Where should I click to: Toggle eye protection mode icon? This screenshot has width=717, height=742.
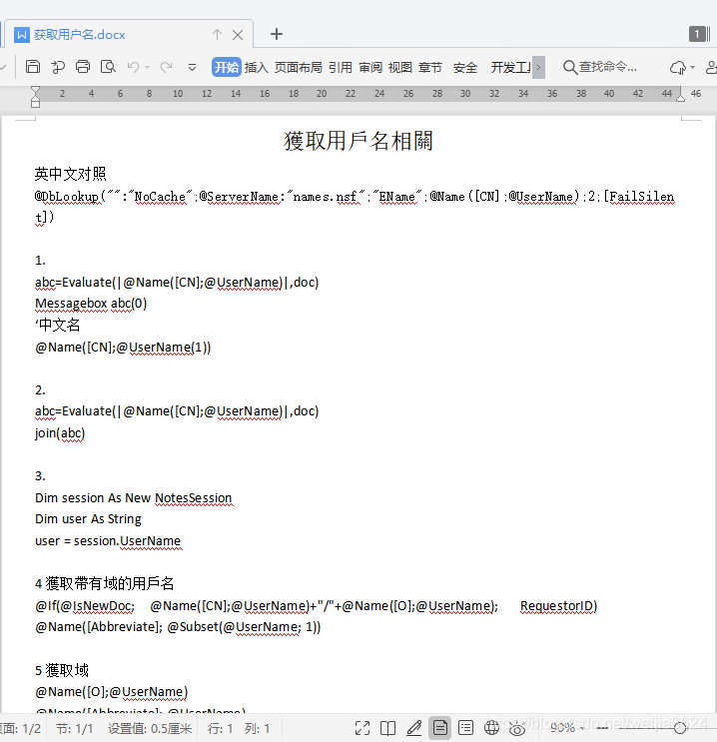(517, 728)
